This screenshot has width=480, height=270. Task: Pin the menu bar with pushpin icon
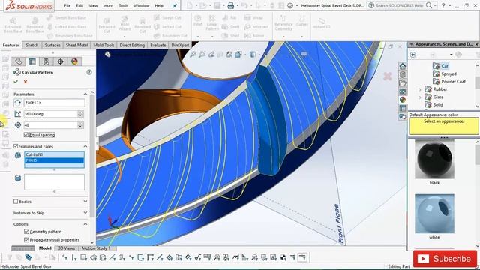pos(175,5)
